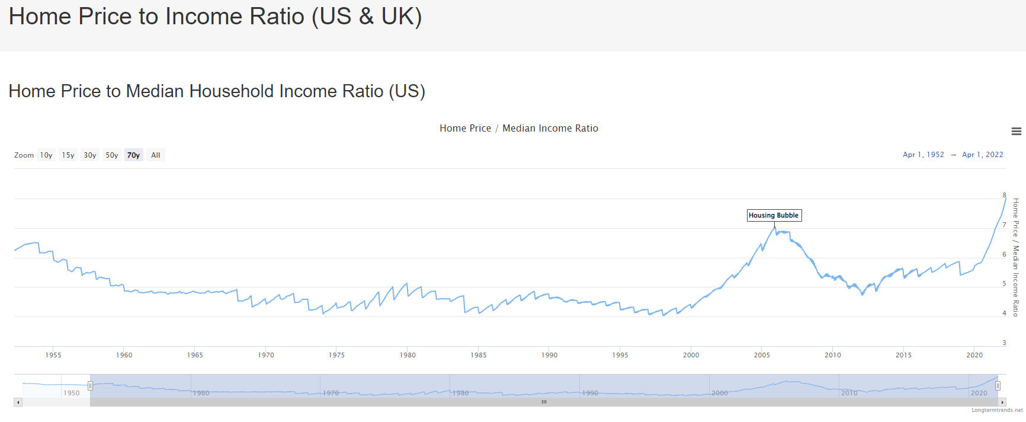
Task: Click the left navigator handle grip
Action: point(90,386)
